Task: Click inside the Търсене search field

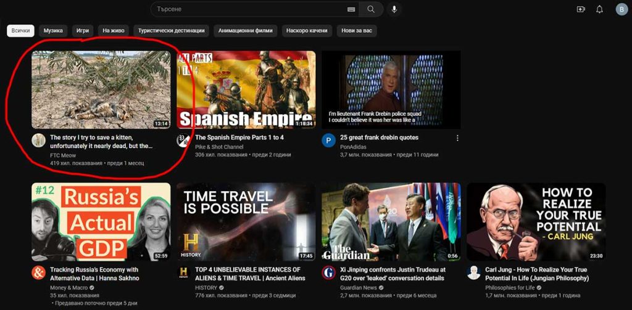Action: pos(247,9)
